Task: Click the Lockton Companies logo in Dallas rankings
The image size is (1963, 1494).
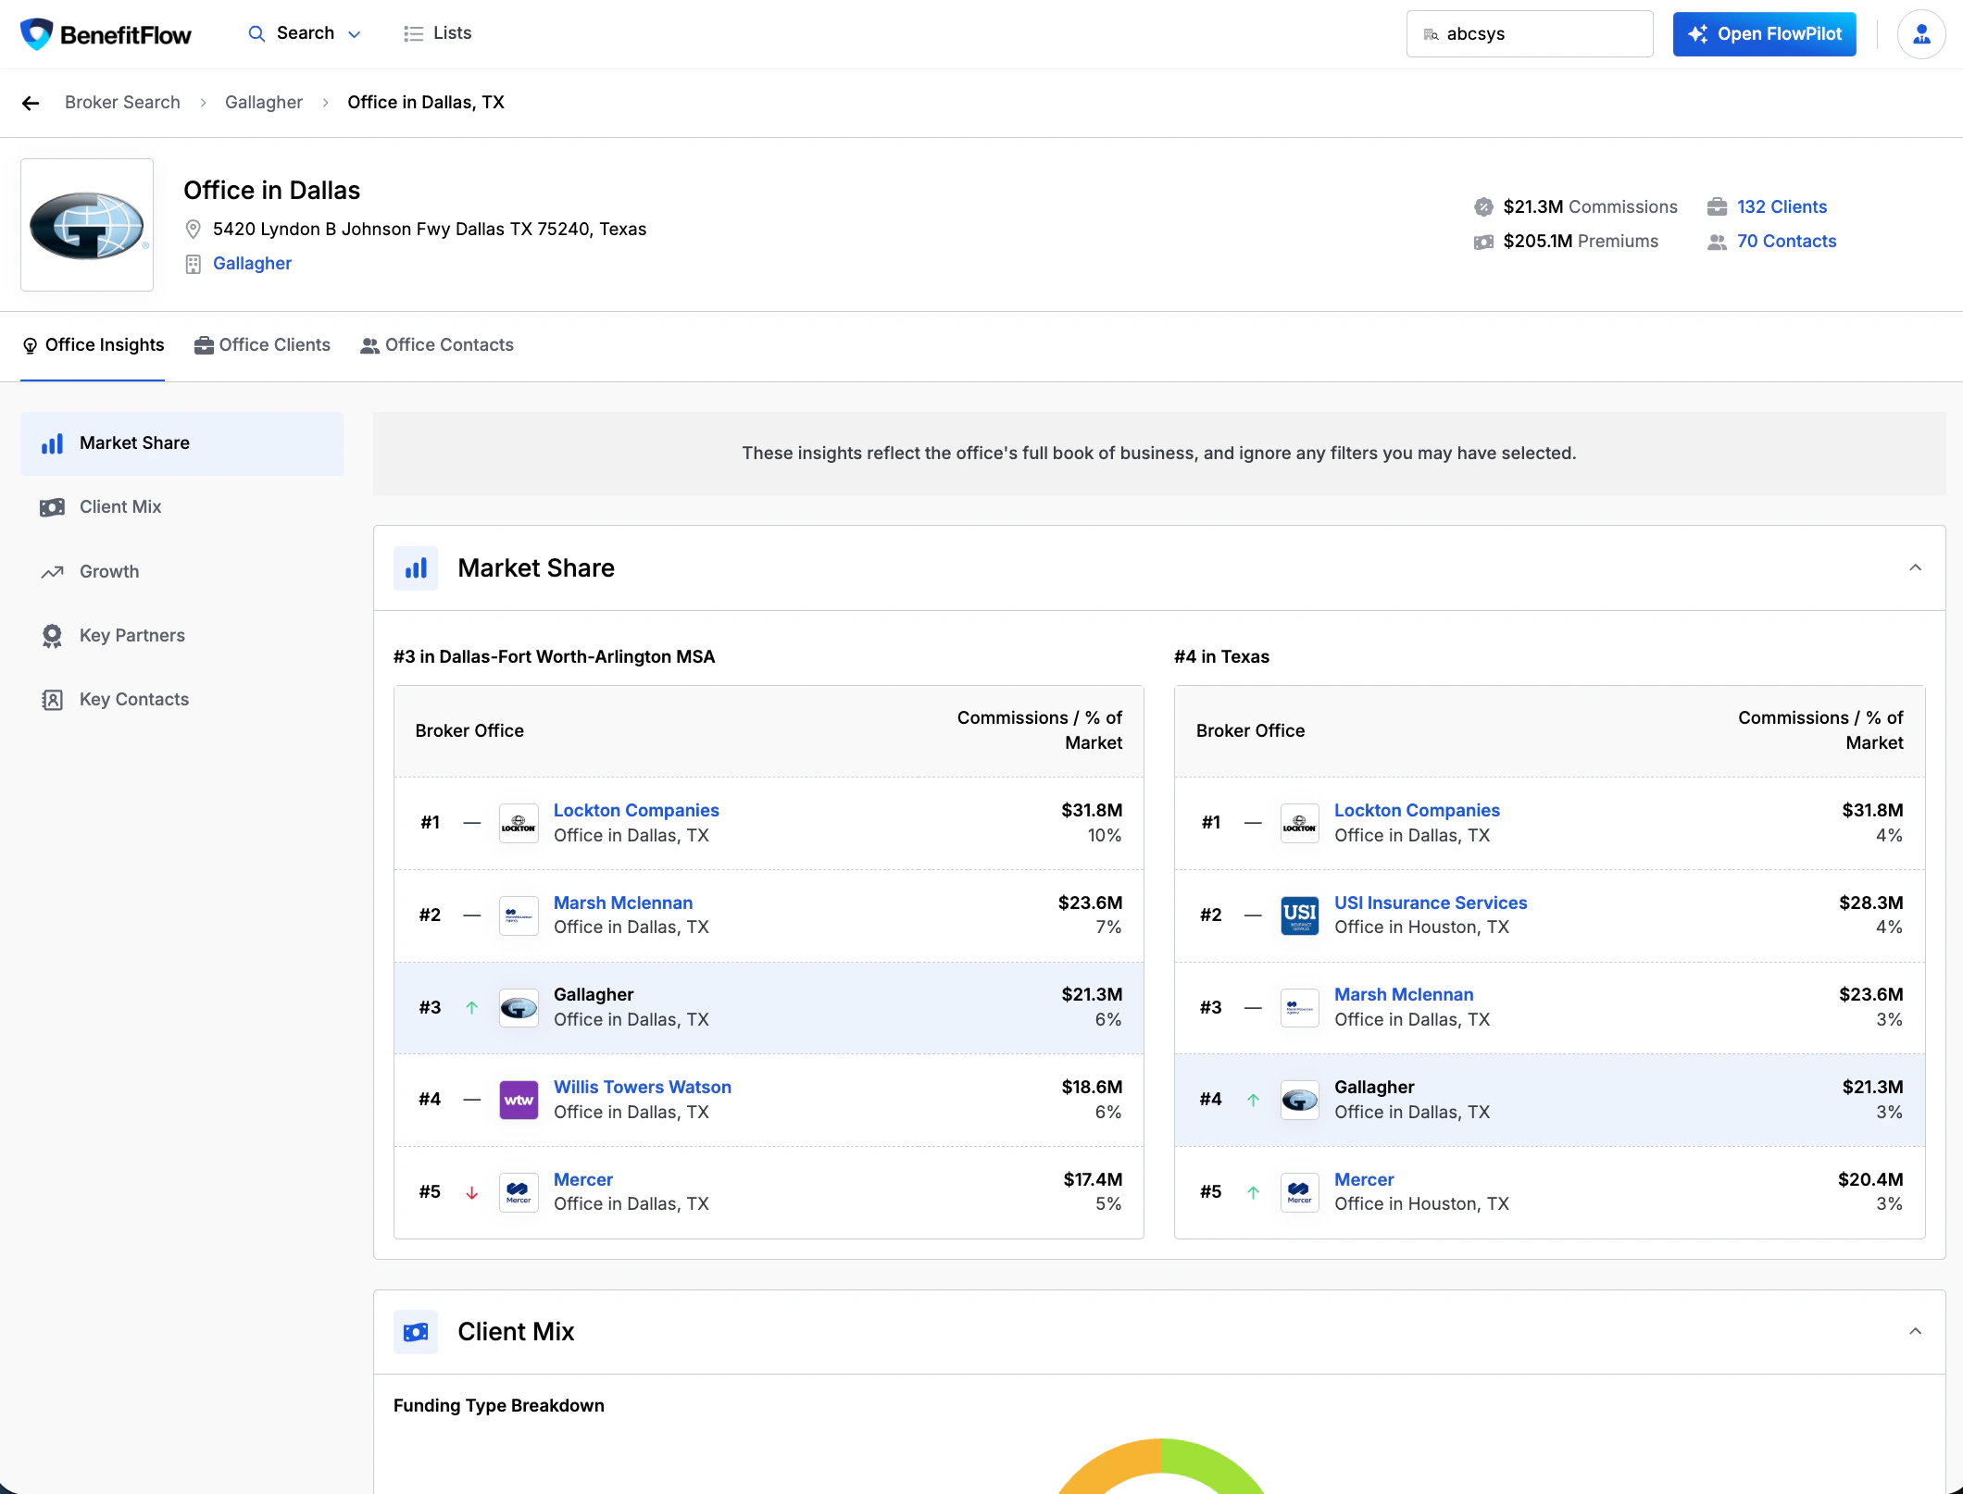Action: (519, 823)
